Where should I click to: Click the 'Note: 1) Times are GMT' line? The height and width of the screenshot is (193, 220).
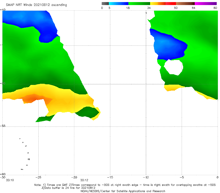(x=125, y=185)
